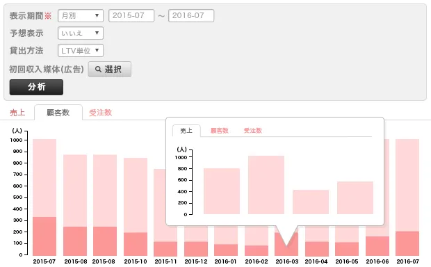Open 受注数 tab in popup
Screen dimensions: 431x267
252,131
